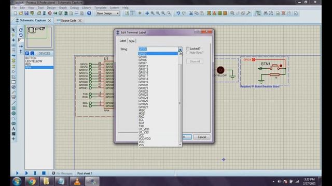Create a new project with the blank page icon
The width and height of the screenshot is (332, 186).
(x=16, y=13)
